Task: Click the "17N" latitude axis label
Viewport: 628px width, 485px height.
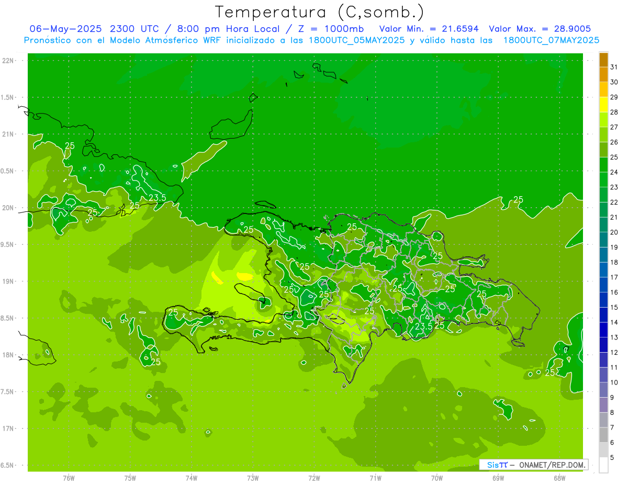Action: point(8,428)
